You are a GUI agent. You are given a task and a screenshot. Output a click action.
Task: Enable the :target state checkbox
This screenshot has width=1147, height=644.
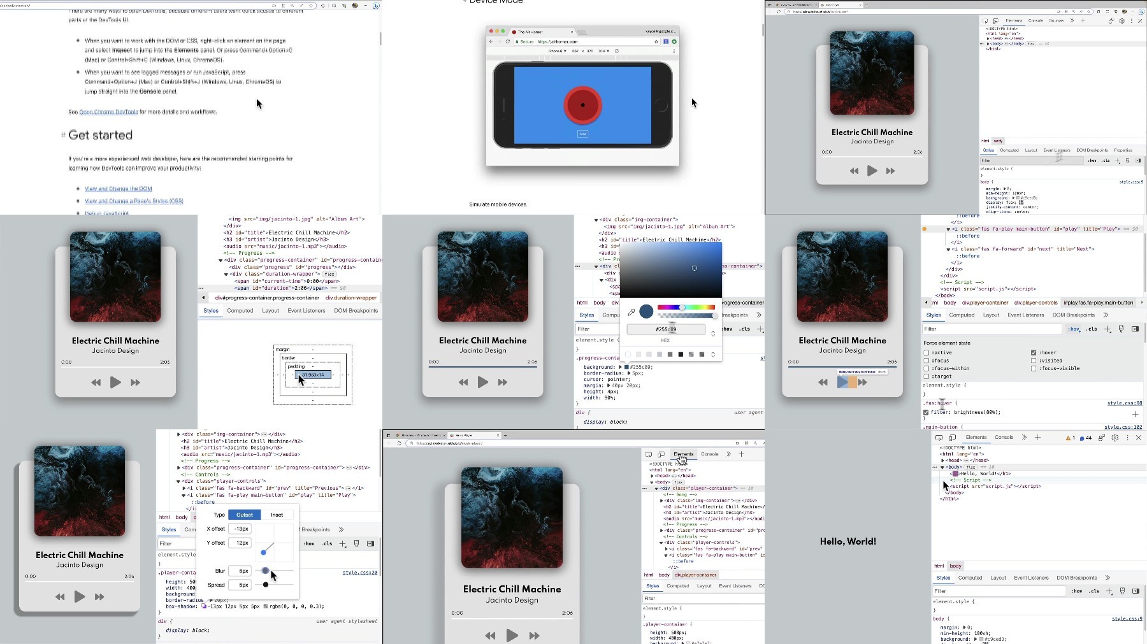(927, 376)
